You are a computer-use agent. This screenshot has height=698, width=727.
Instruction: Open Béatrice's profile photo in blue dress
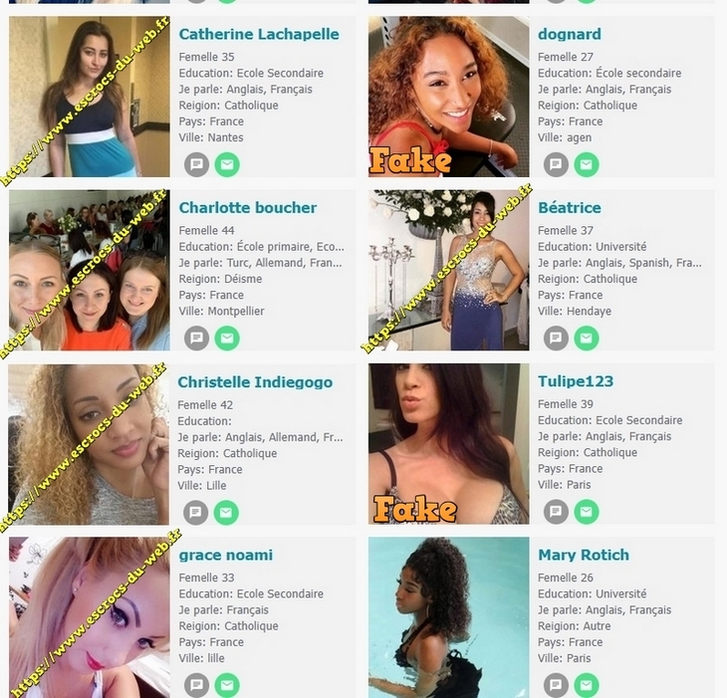coord(449,270)
